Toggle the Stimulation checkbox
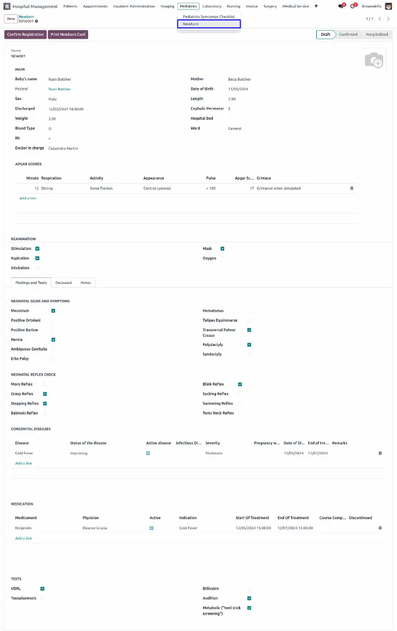 (x=38, y=249)
